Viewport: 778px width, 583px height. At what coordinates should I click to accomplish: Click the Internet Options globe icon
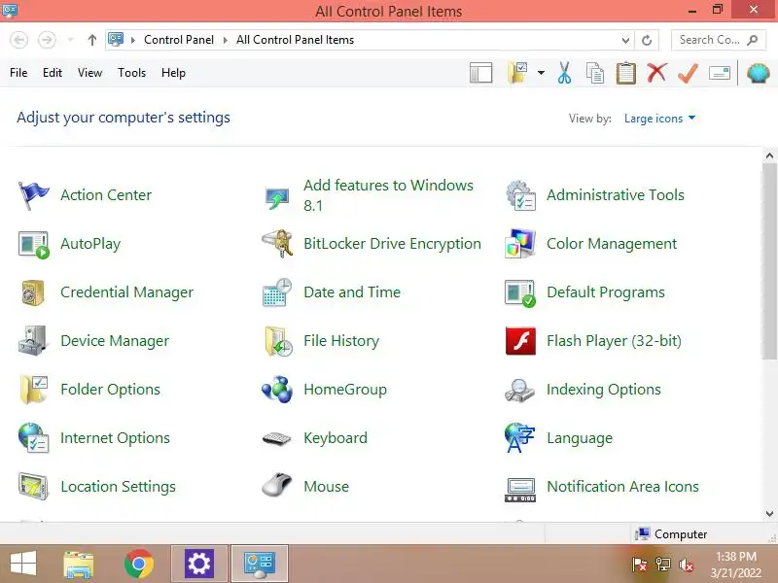[x=33, y=438]
